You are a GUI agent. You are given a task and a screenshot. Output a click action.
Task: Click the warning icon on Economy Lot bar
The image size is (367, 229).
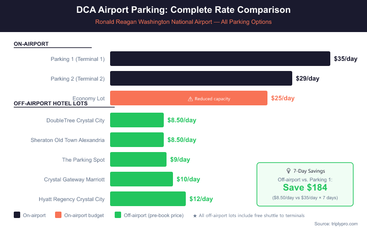(190, 98)
